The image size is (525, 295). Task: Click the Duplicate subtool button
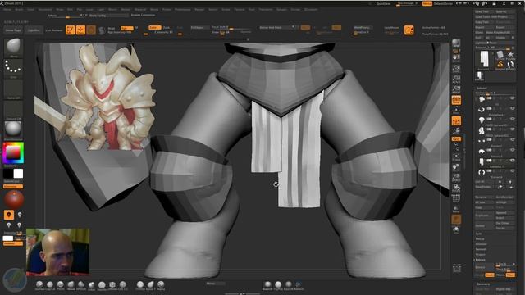(x=484, y=216)
